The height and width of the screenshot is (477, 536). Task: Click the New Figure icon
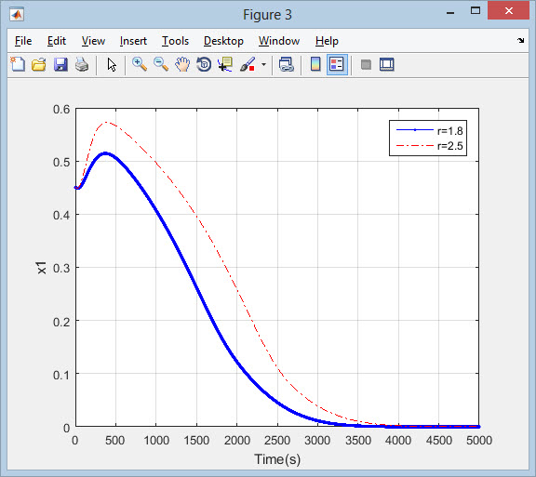(18, 64)
